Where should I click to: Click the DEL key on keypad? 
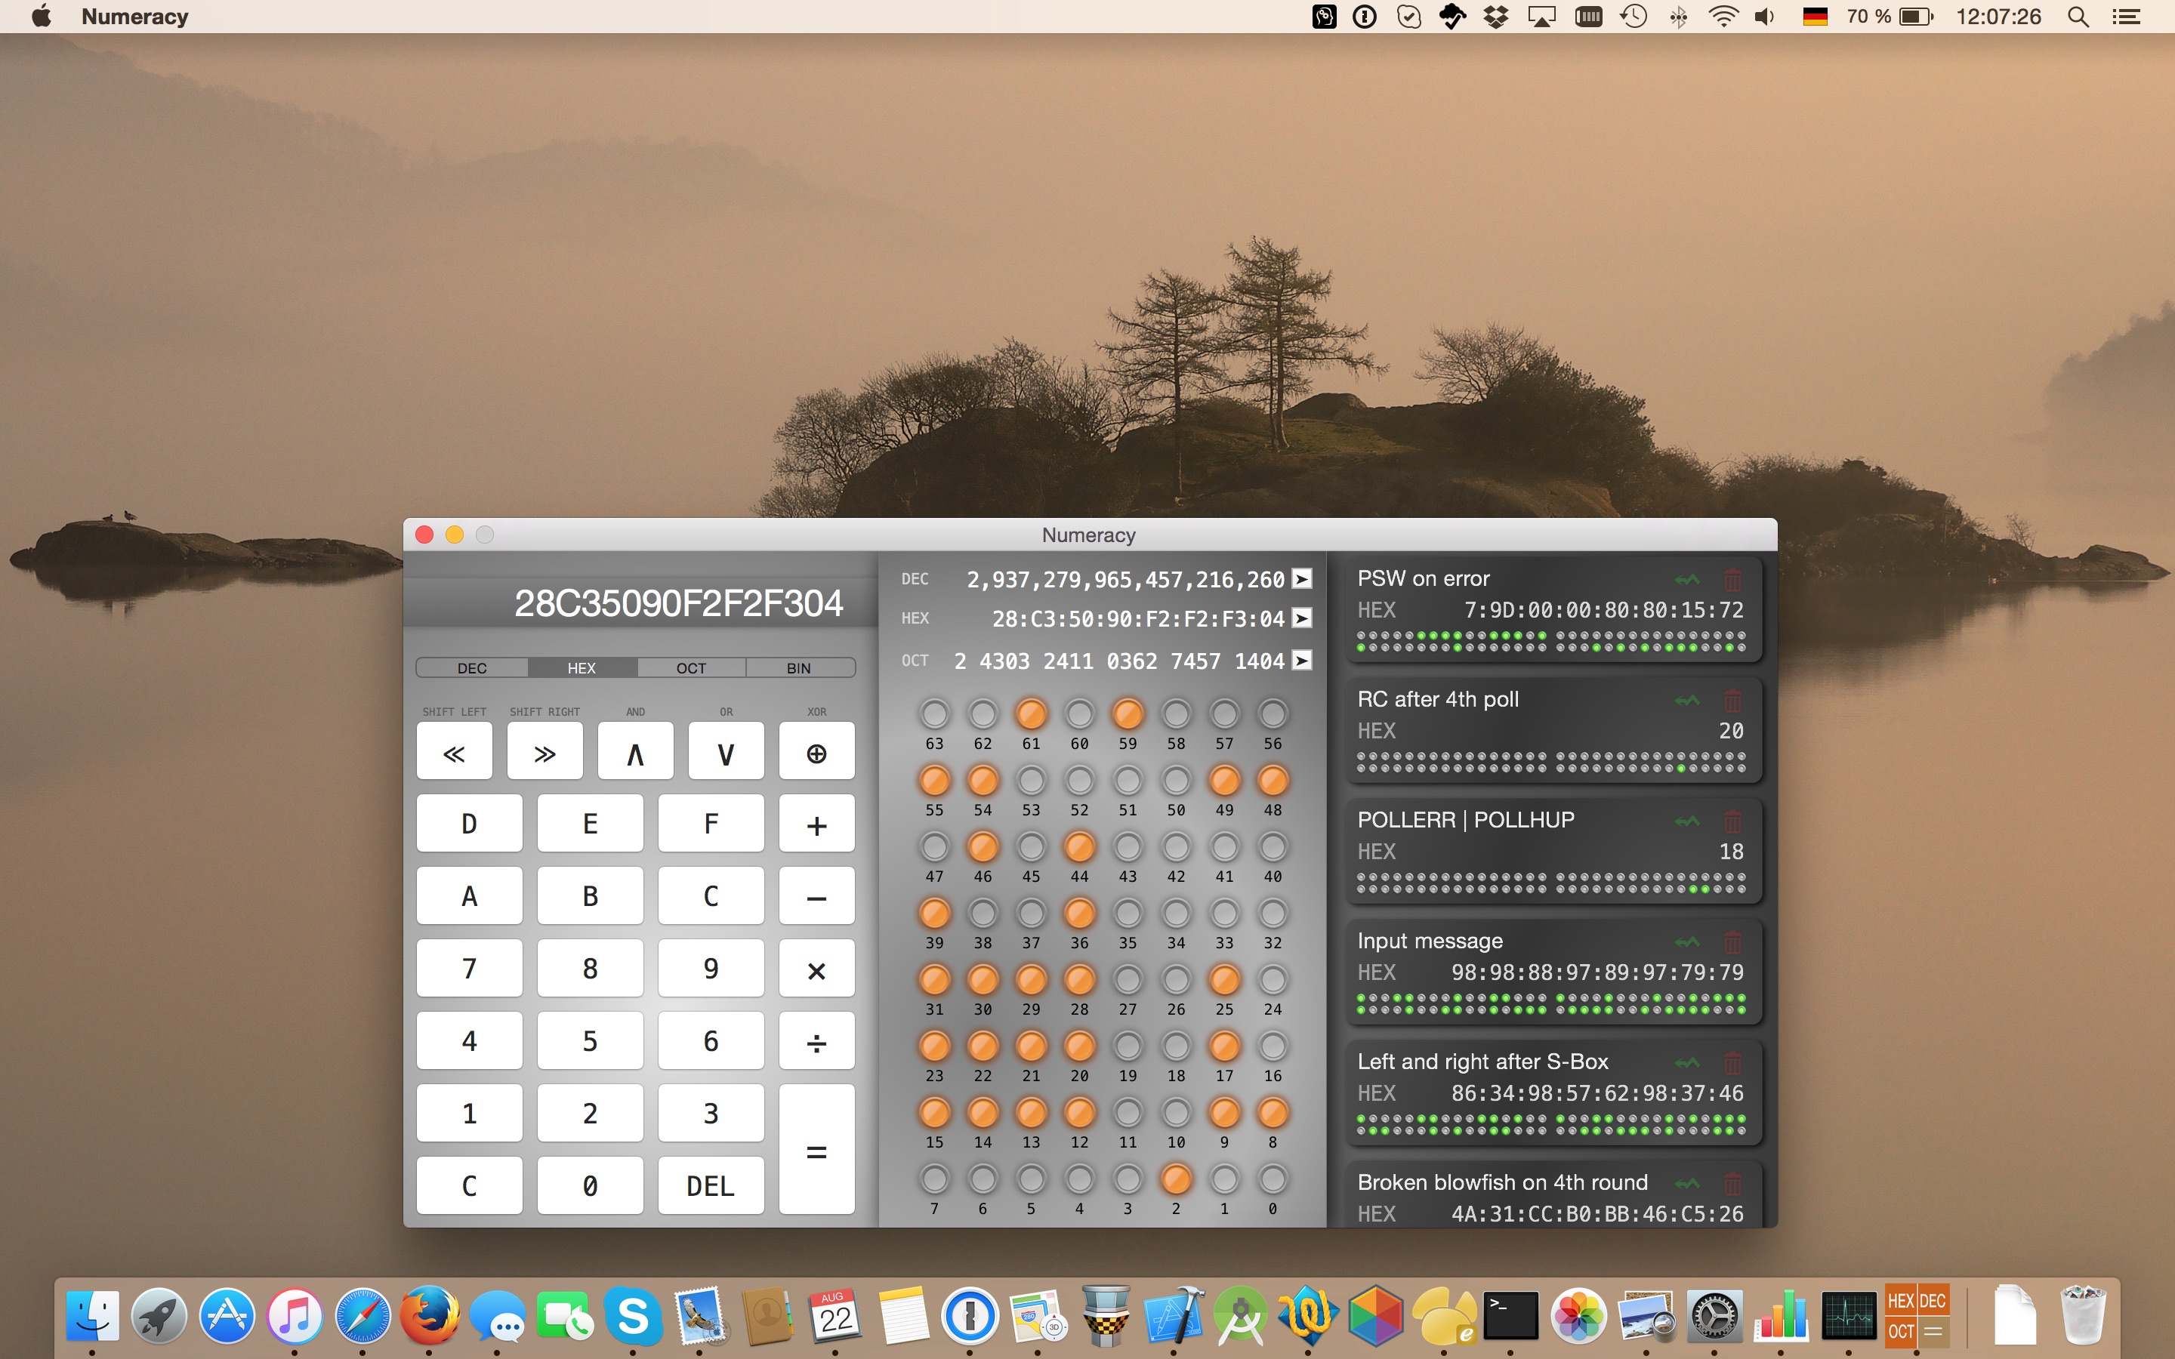711,1185
